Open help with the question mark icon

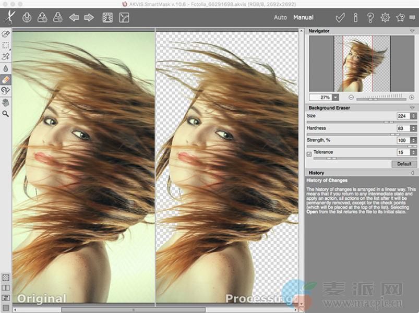[x=370, y=18]
